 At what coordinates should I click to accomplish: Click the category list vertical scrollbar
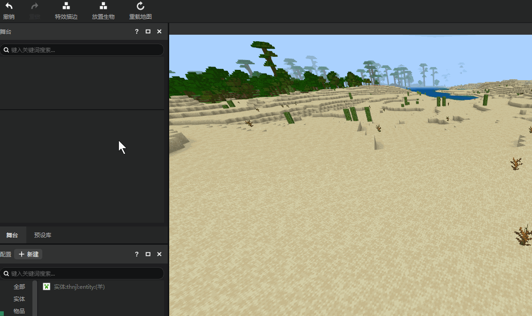coord(35,298)
